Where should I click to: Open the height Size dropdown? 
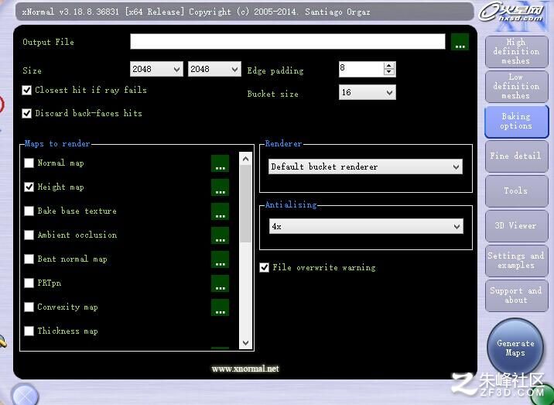tap(214, 69)
